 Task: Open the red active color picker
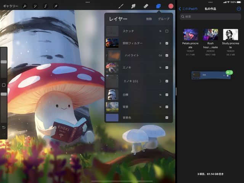pyautogui.click(x=171, y=6)
